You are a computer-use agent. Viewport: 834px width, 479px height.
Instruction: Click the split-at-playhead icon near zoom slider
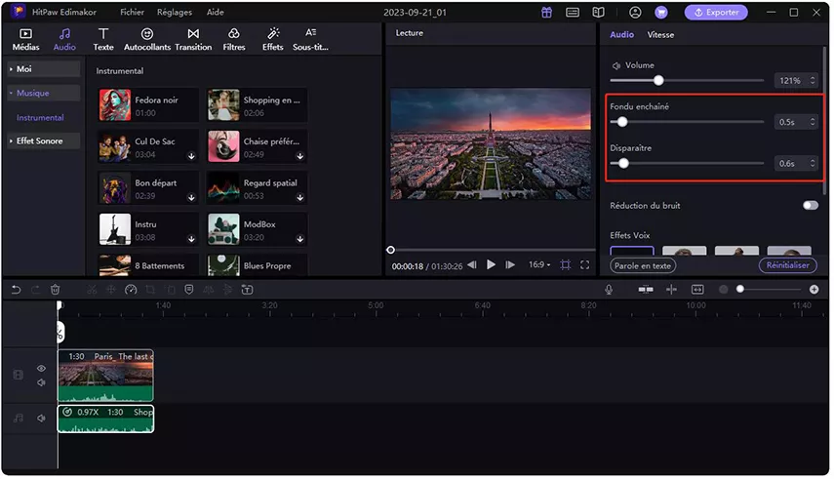(x=671, y=290)
